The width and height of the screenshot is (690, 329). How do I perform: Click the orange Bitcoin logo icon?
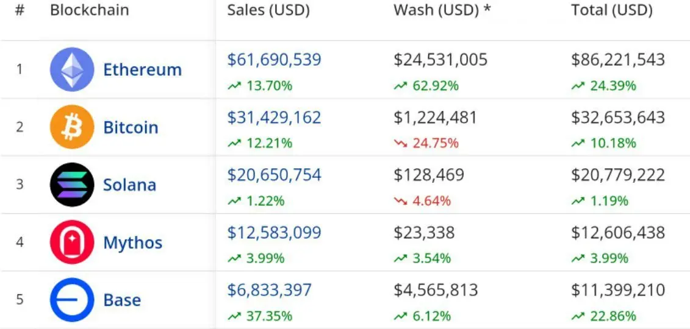(72, 127)
